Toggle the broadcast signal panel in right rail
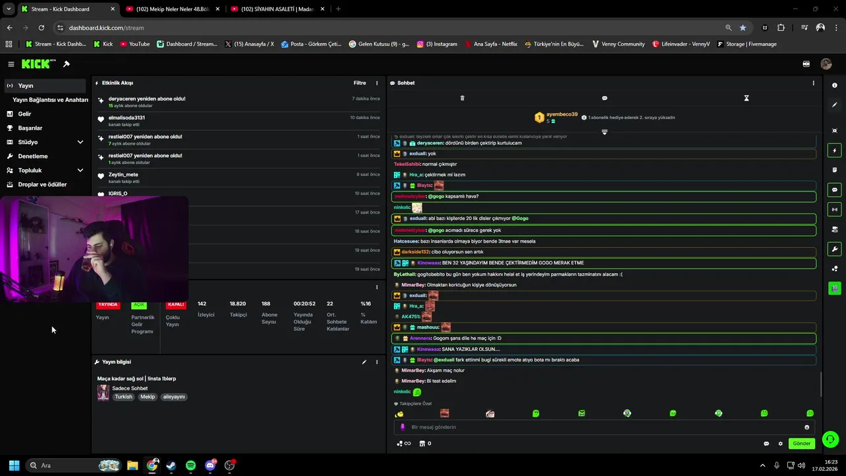The image size is (846, 476). 835,210
